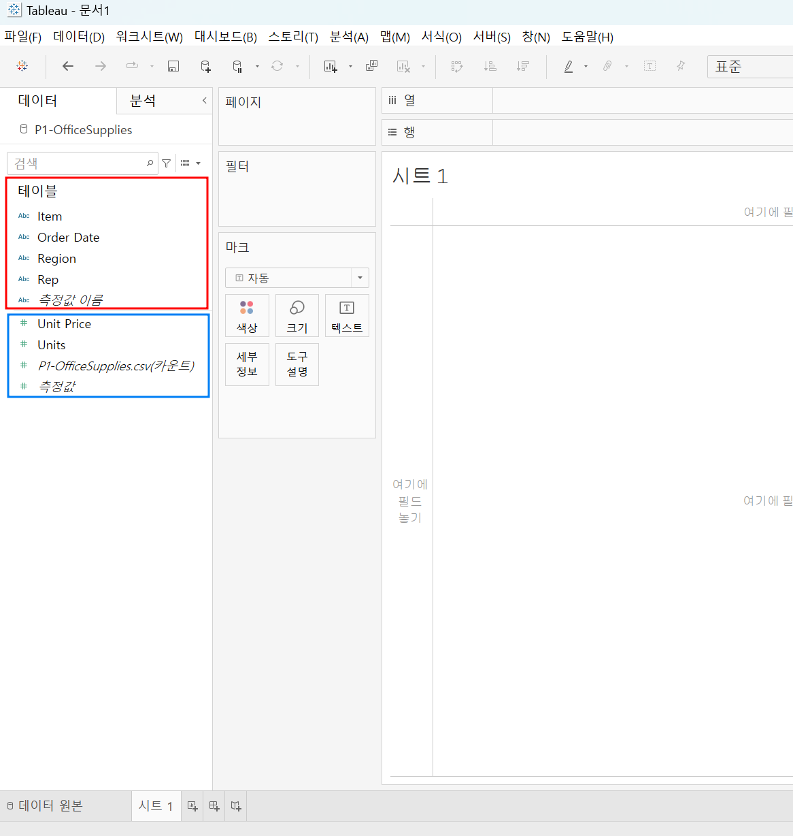Click the 텍스트 marks card button
This screenshot has width=793, height=836.
tap(347, 316)
